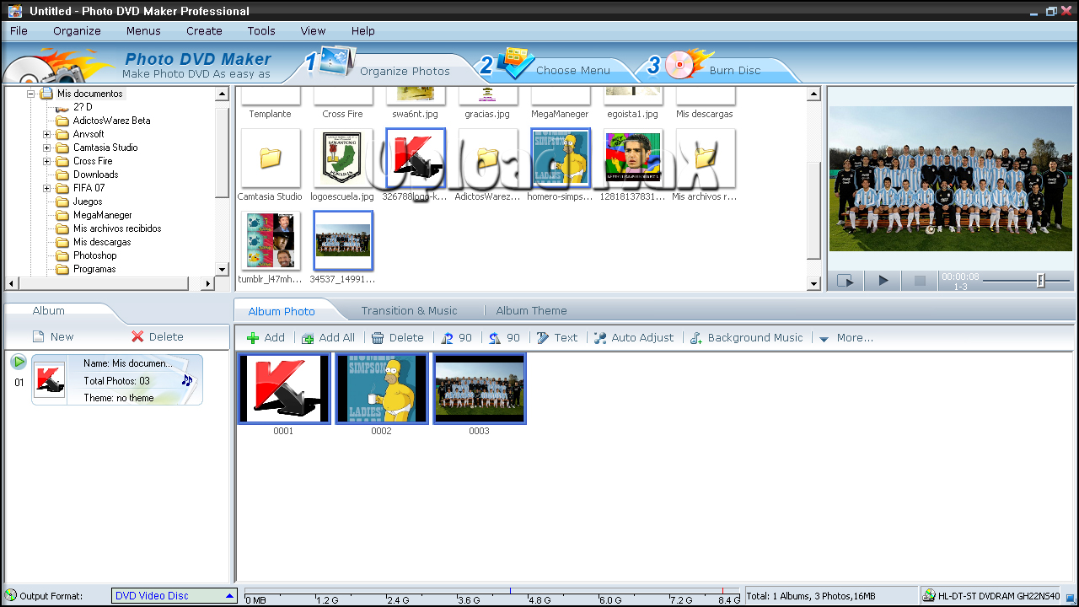The image size is (1079, 607).
Task: Click the Delete trash icon in photo toolbar
Action: pos(378,338)
